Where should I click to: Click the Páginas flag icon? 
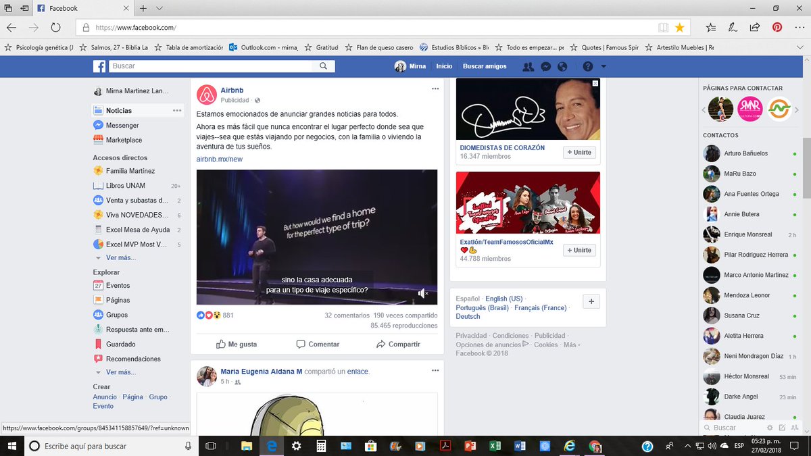tap(99, 300)
